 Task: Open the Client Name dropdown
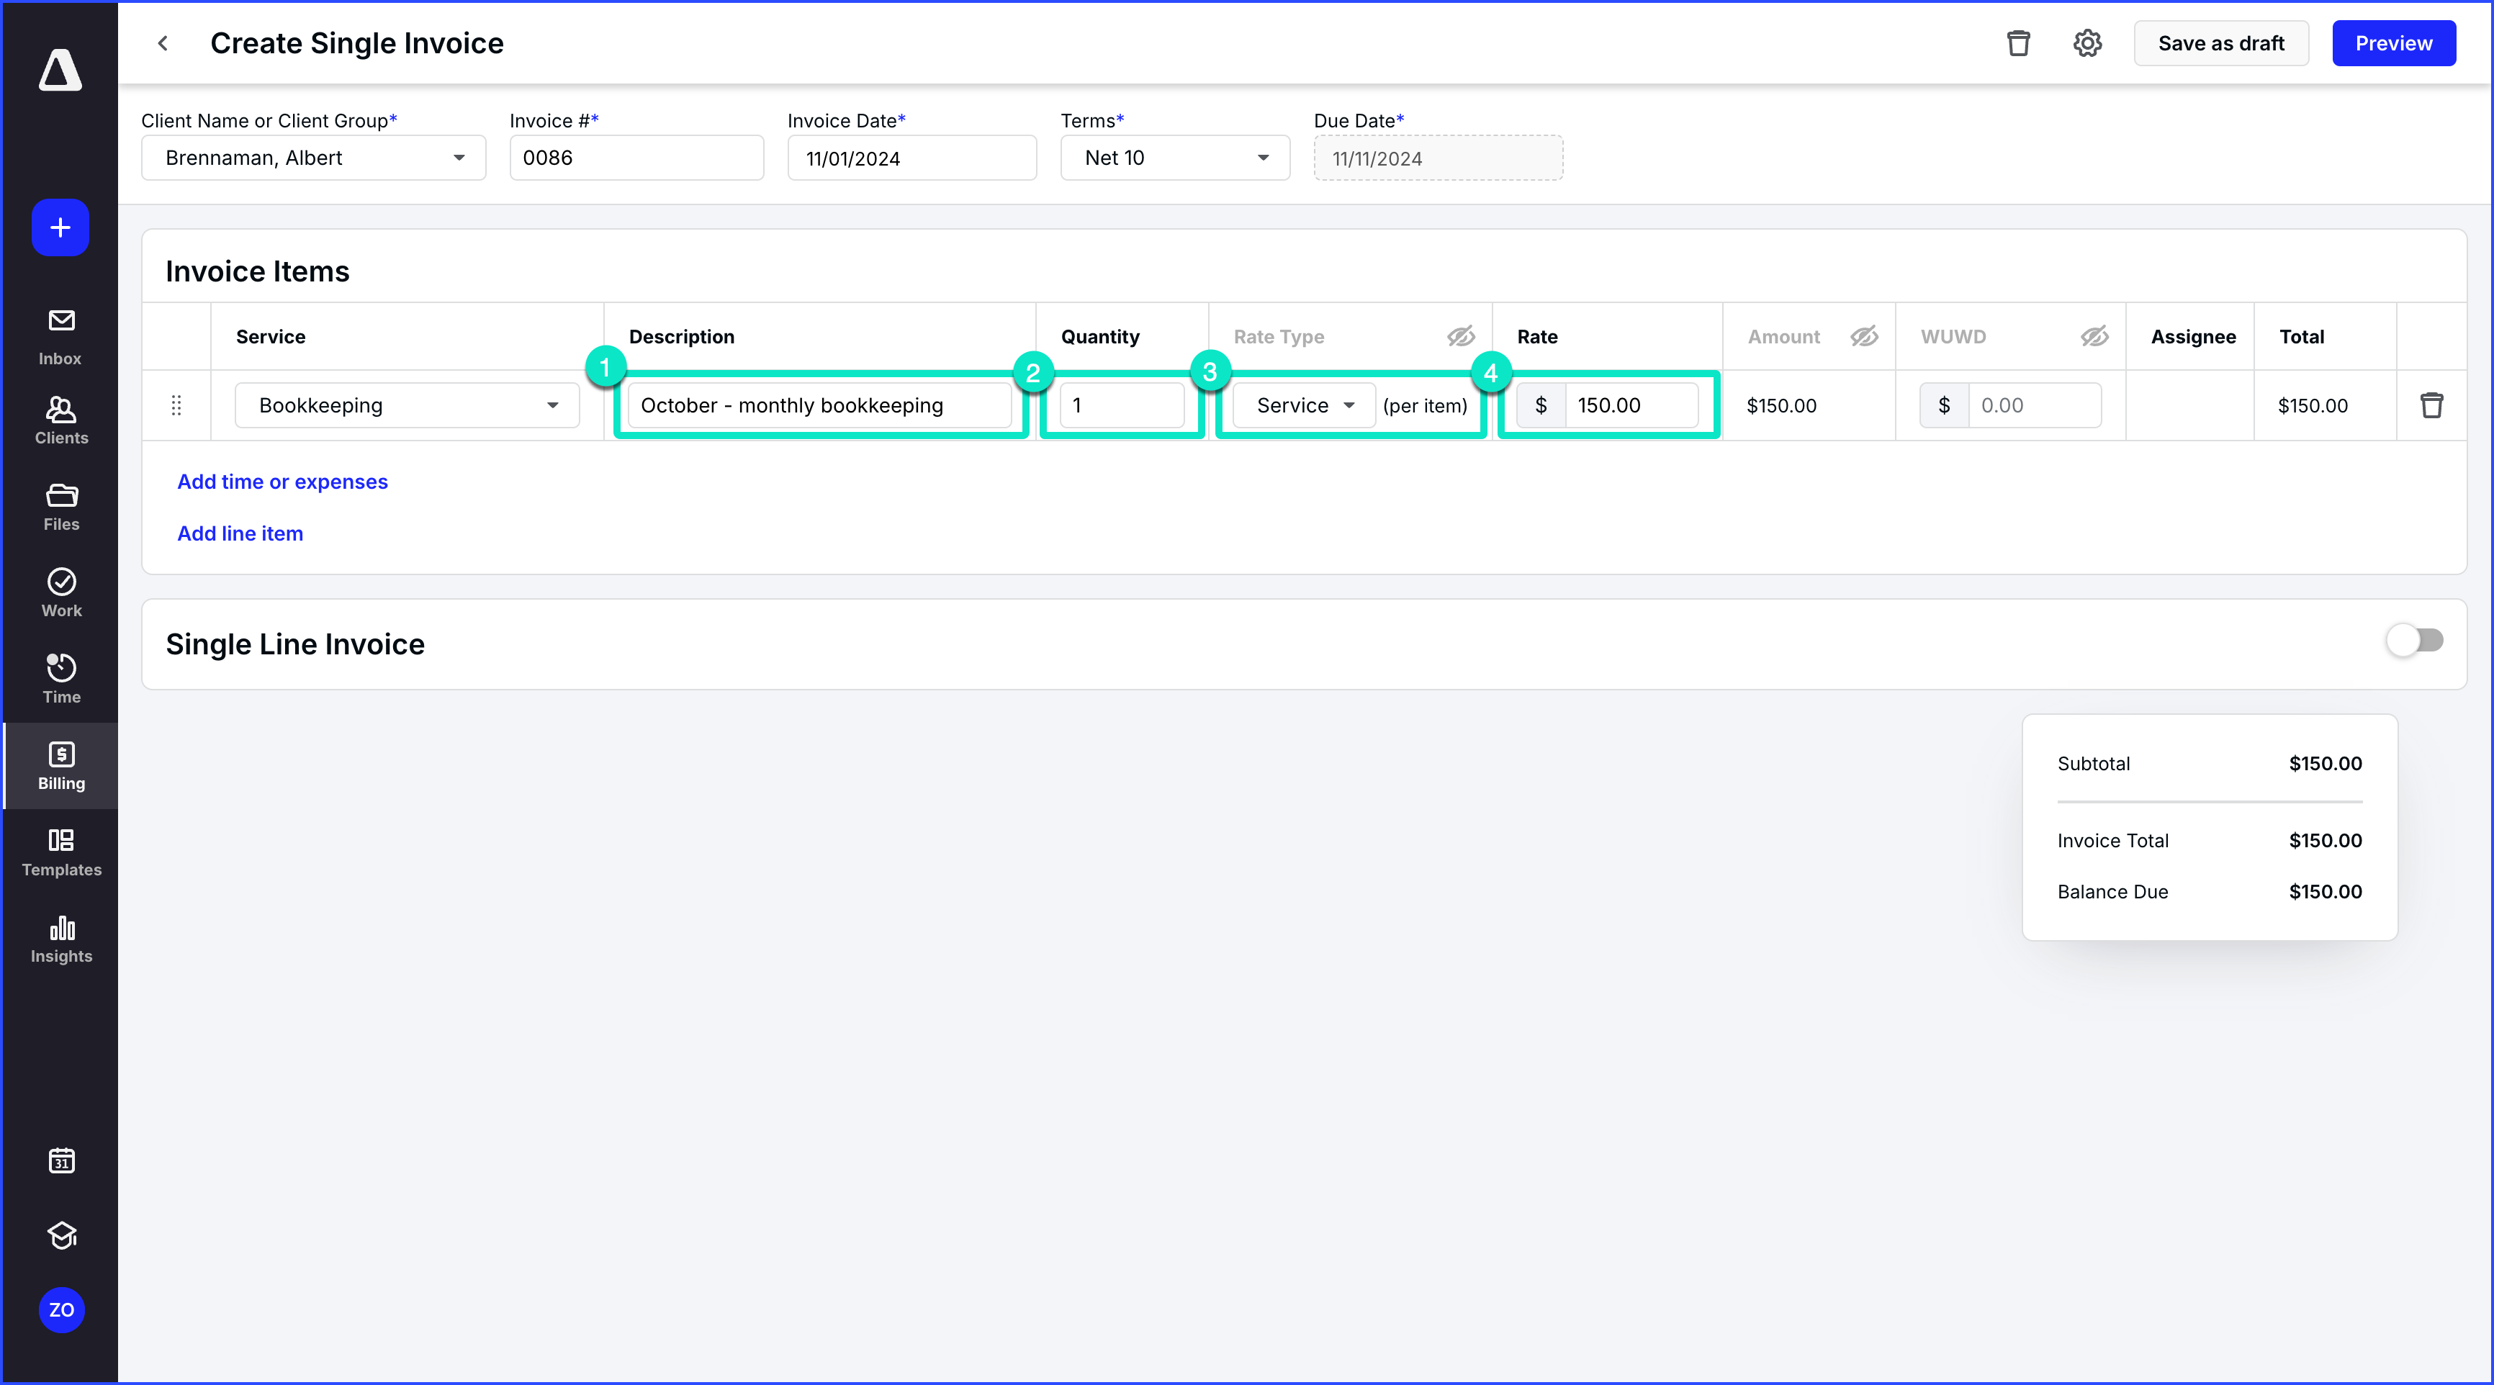(x=458, y=158)
